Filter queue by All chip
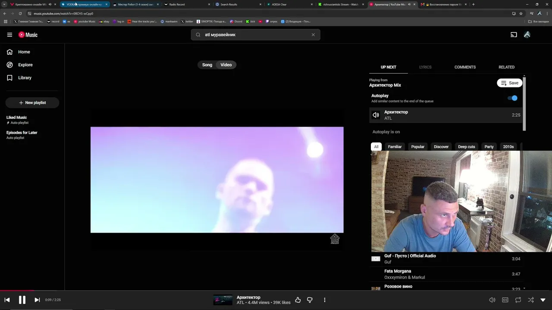 [376, 147]
